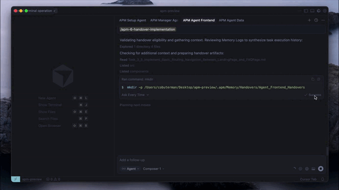Click the chat panel vertical scrollbar
Screen dimensions: 339x190
[x=327, y=151]
